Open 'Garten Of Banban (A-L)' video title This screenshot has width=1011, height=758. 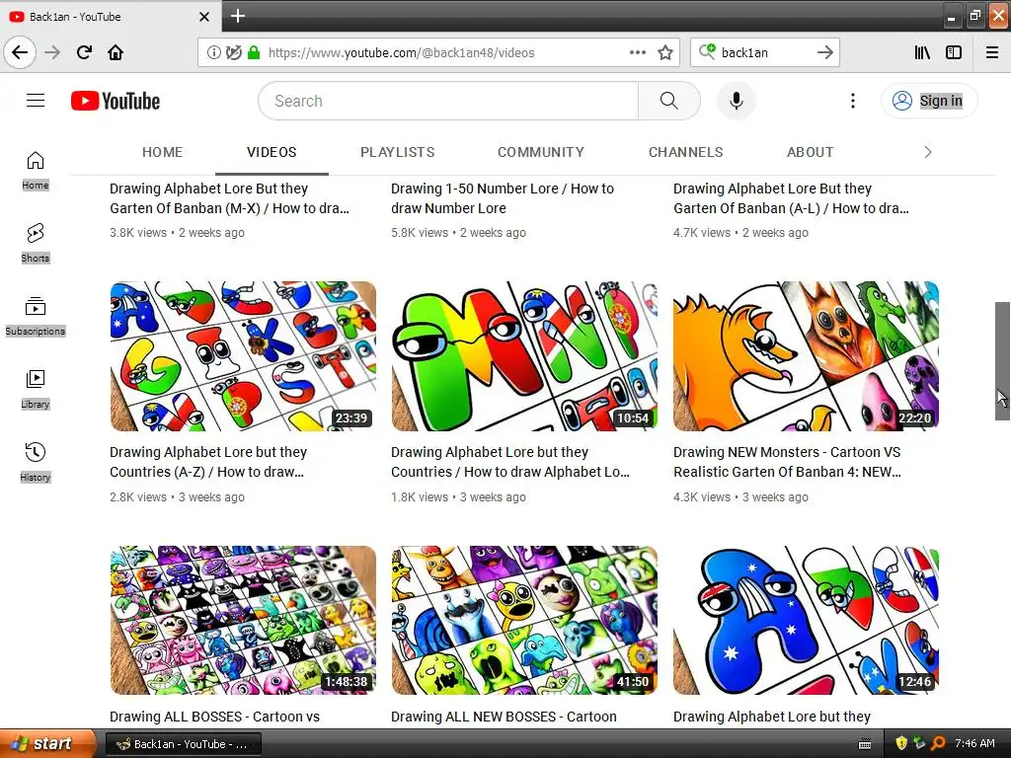791,198
